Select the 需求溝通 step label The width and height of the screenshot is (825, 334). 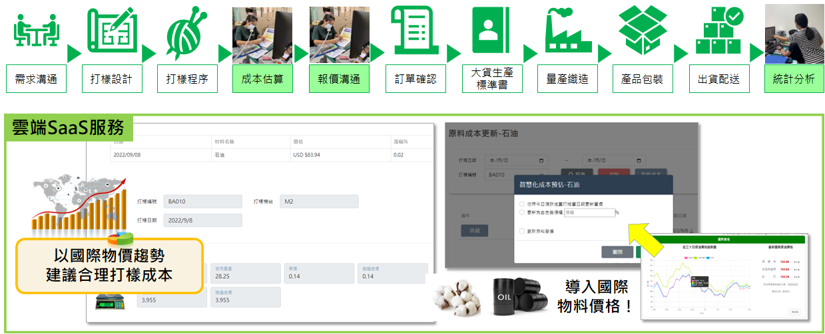click(36, 79)
